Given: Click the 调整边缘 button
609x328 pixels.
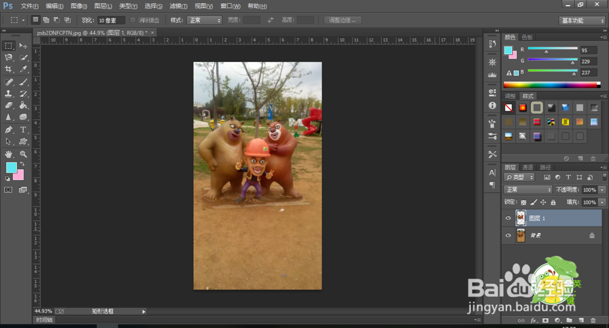Looking at the screenshot, I should click(x=342, y=20).
